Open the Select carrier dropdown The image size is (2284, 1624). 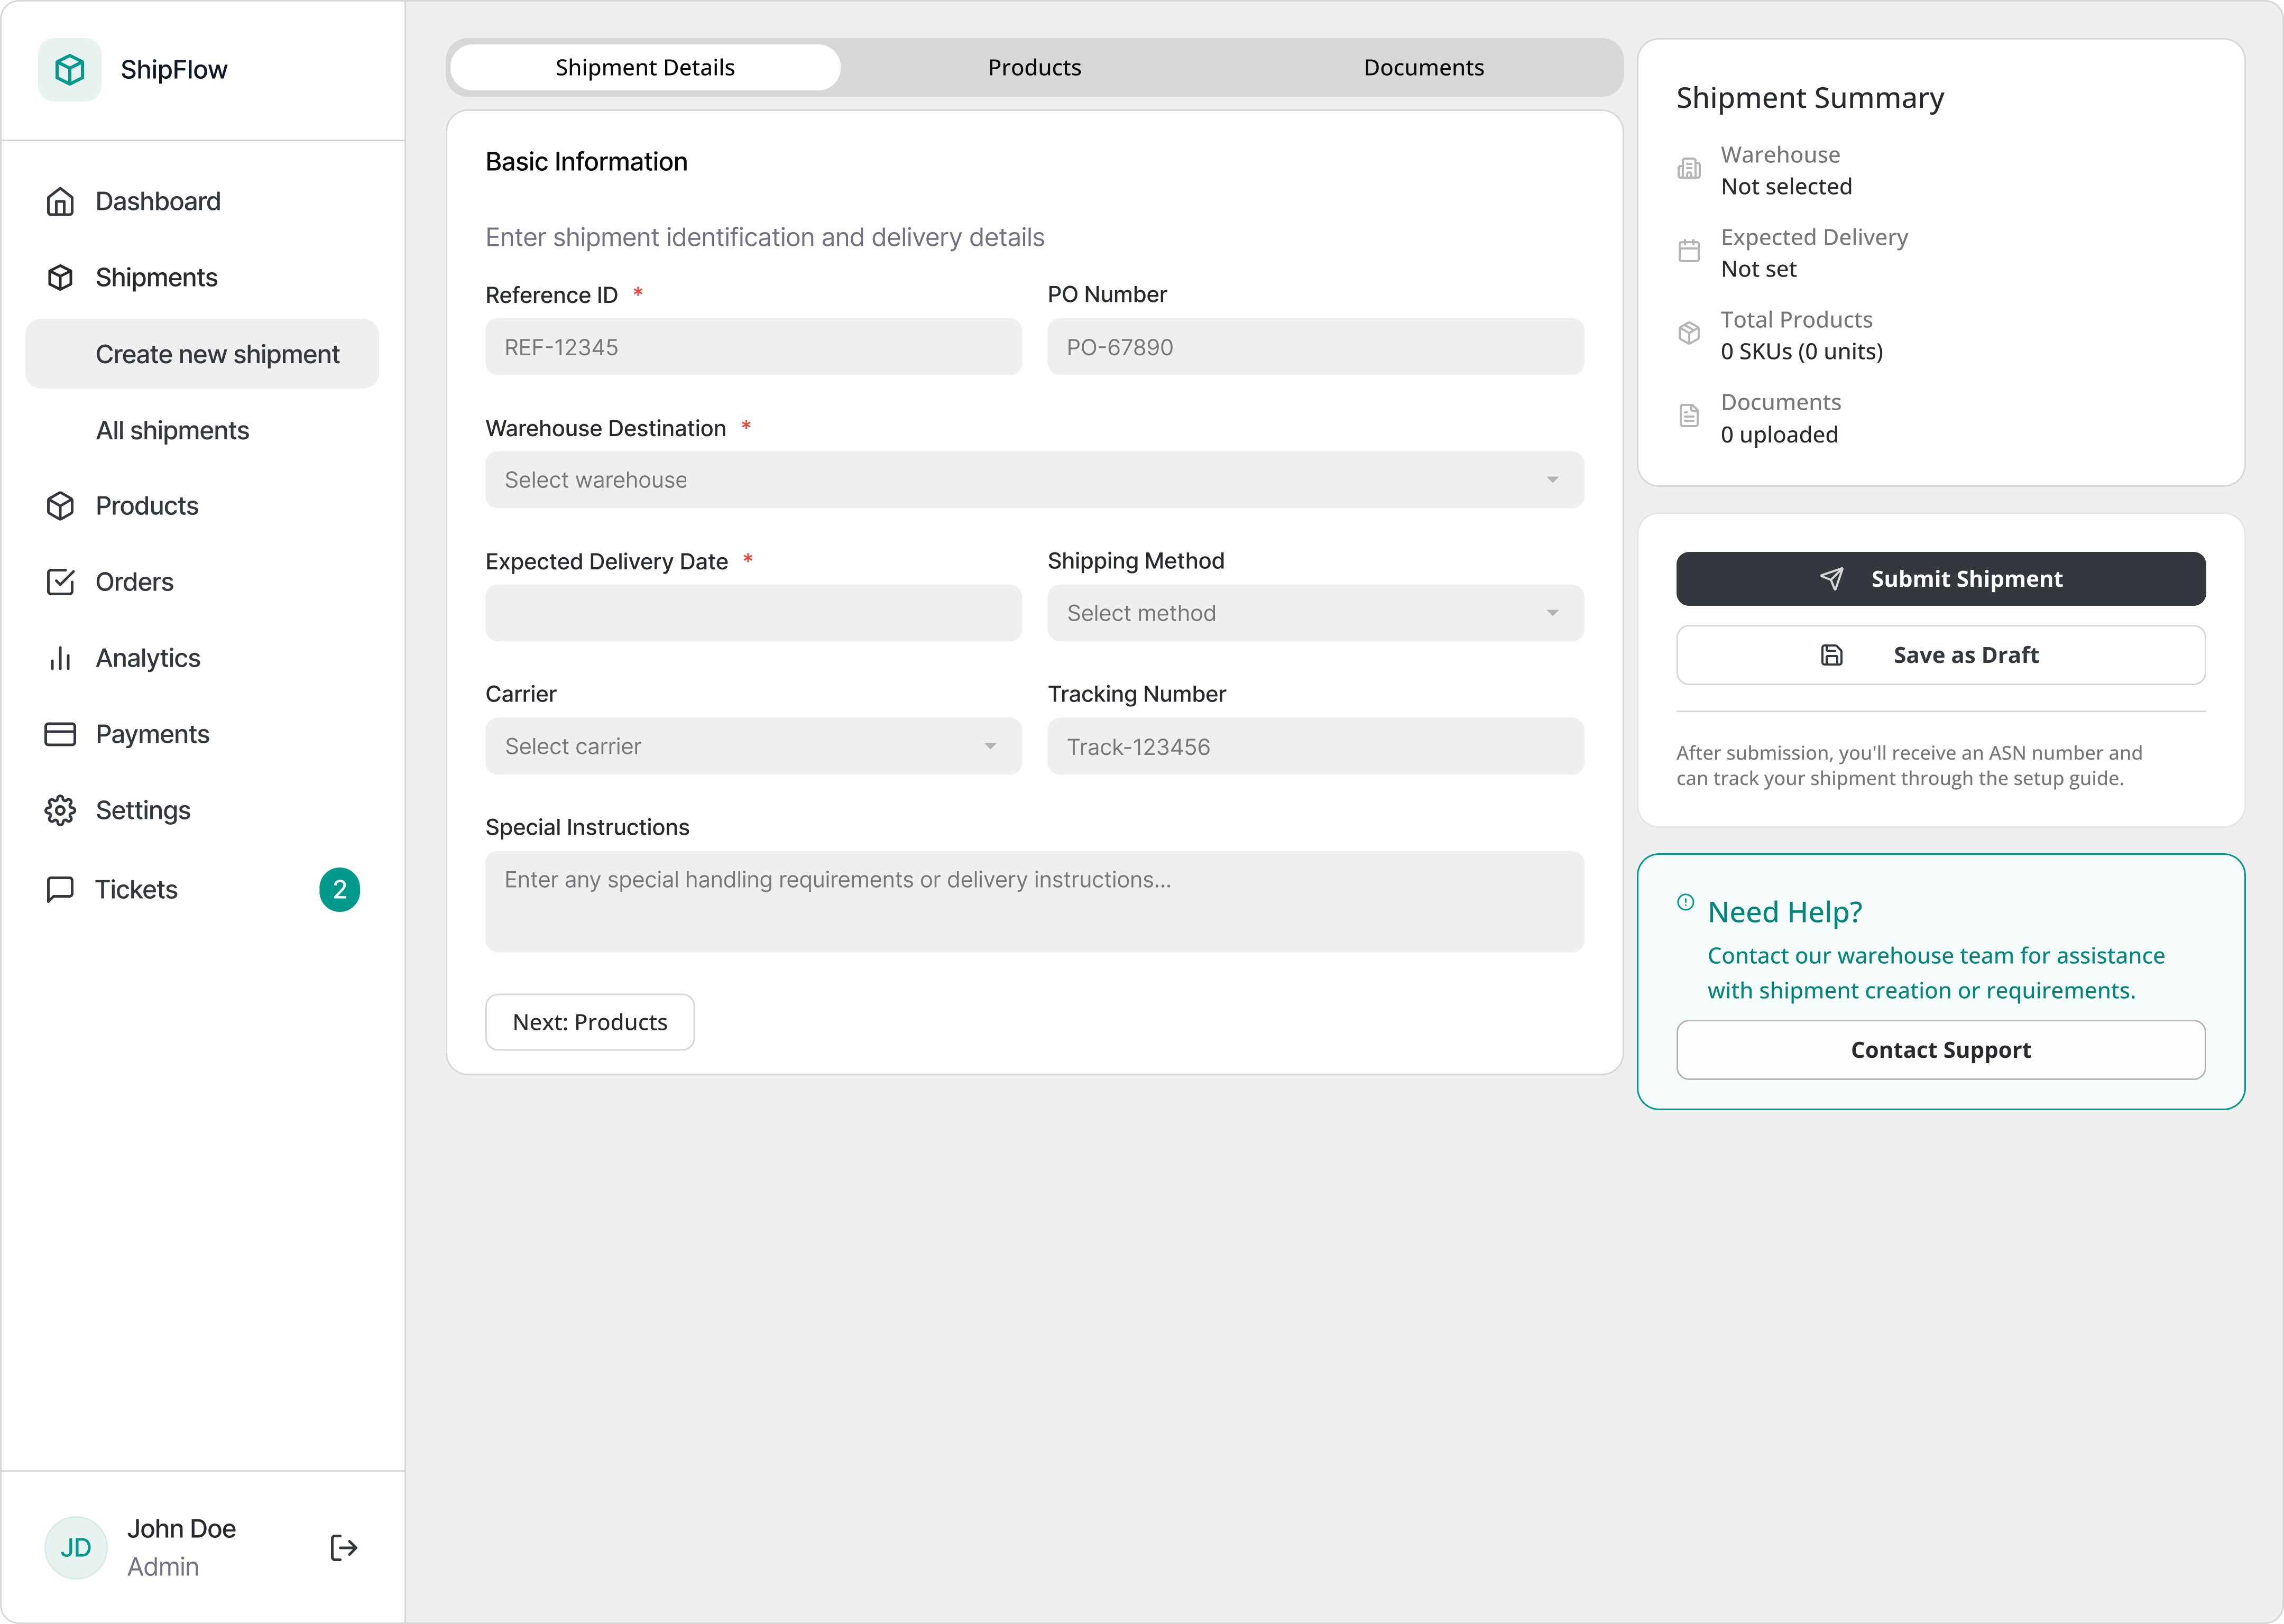tap(752, 746)
